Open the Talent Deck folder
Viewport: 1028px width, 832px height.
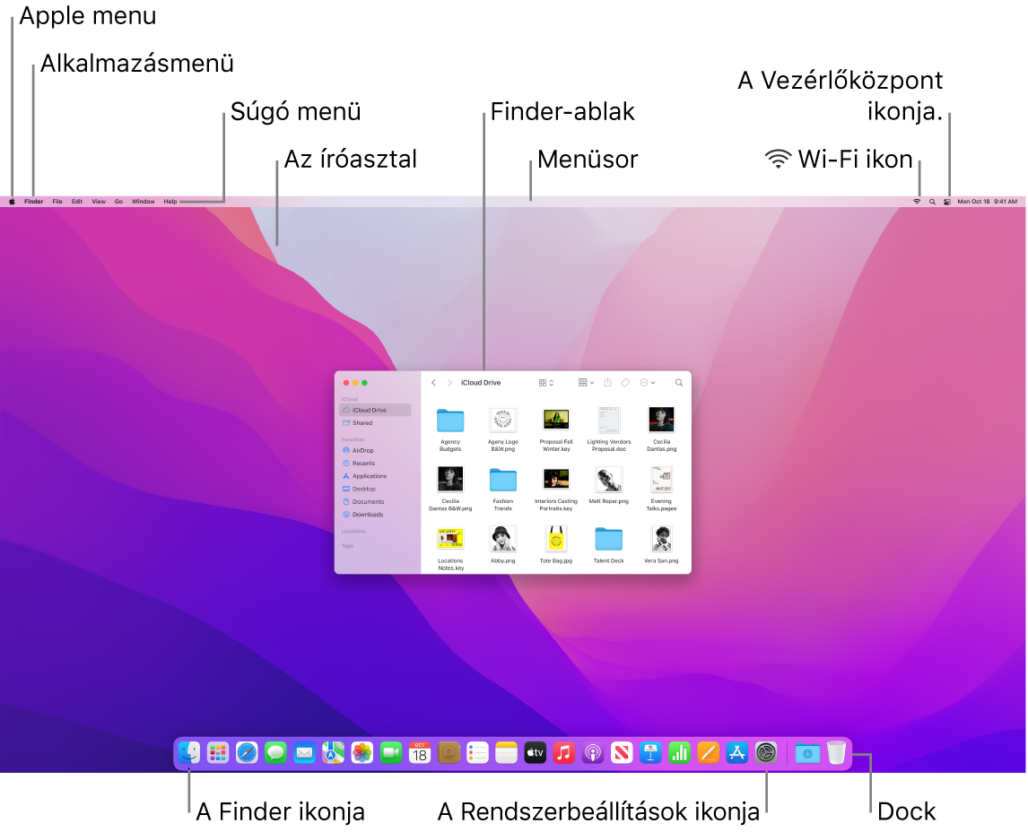pyautogui.click(x=608, y=538)
